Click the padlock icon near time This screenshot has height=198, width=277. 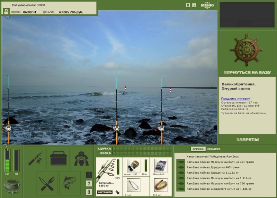point(6,12)
